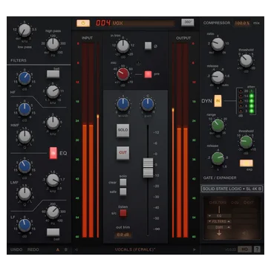This screenshot has height=271, width=271.
Task: Toggle the HF bell button
Action: point(53,74)
